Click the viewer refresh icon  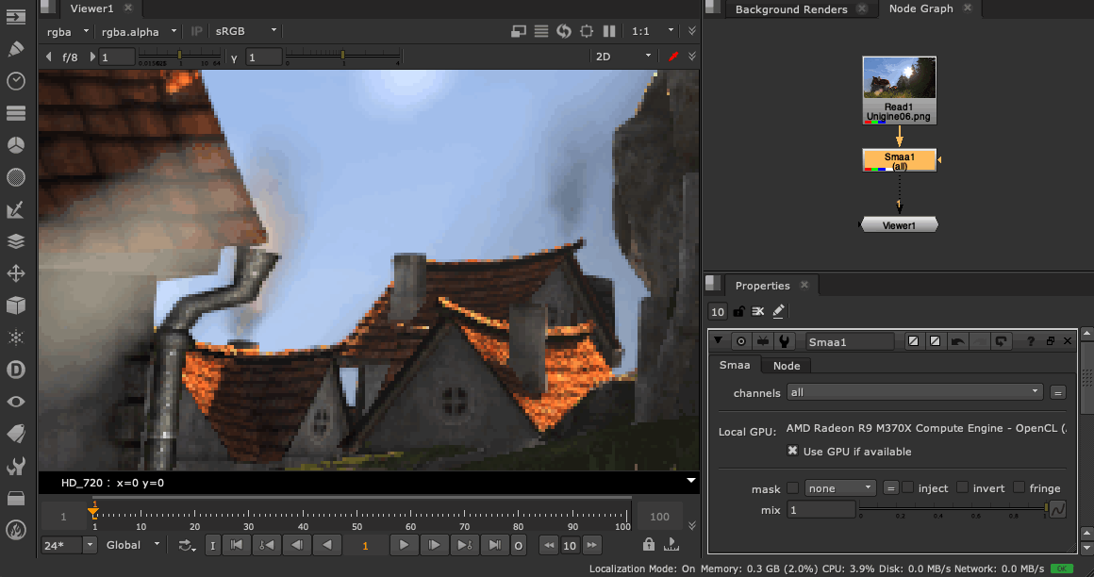click(x=564, y=31)
